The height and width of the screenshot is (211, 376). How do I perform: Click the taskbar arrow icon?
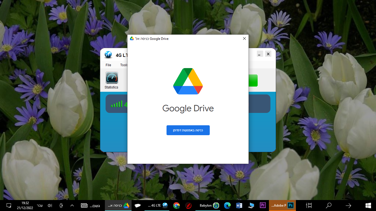tap(348, 206)
